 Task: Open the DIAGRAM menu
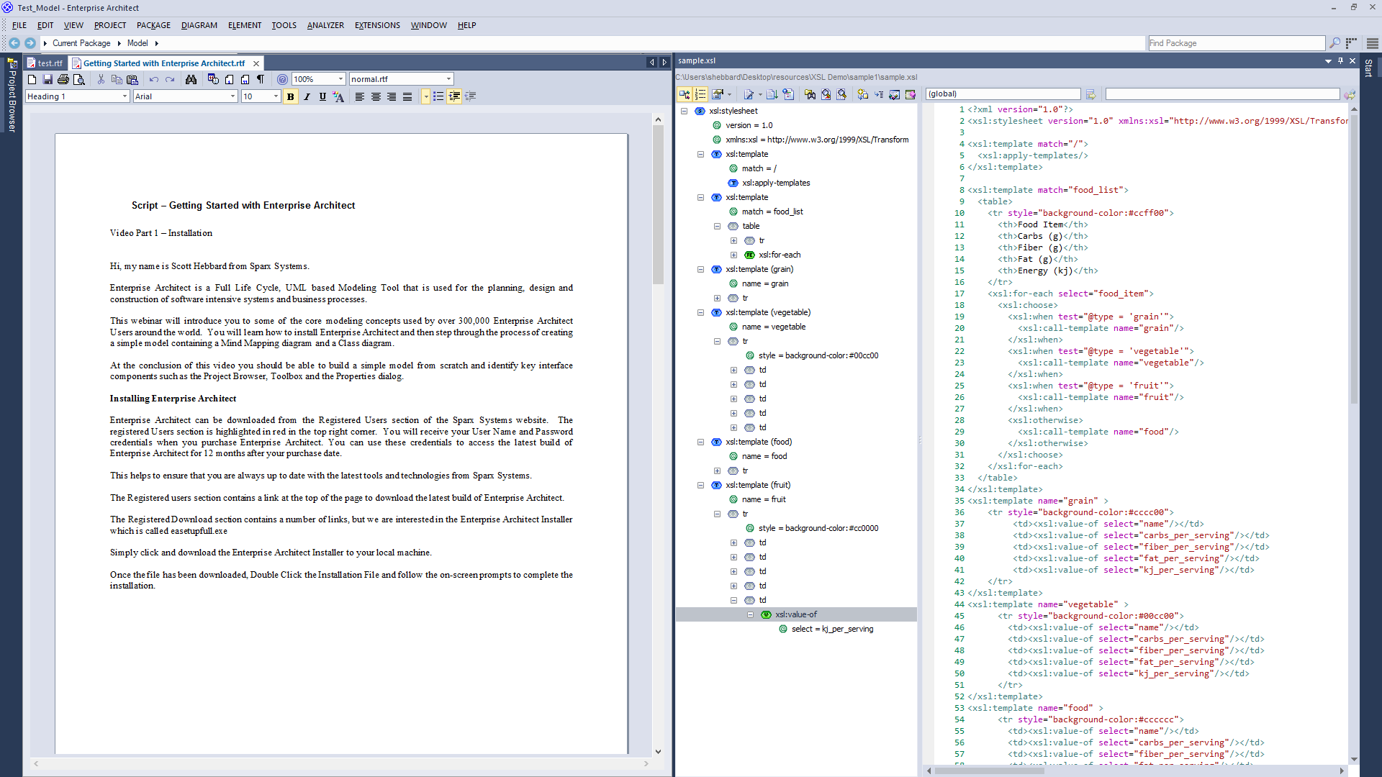point(199,25)
